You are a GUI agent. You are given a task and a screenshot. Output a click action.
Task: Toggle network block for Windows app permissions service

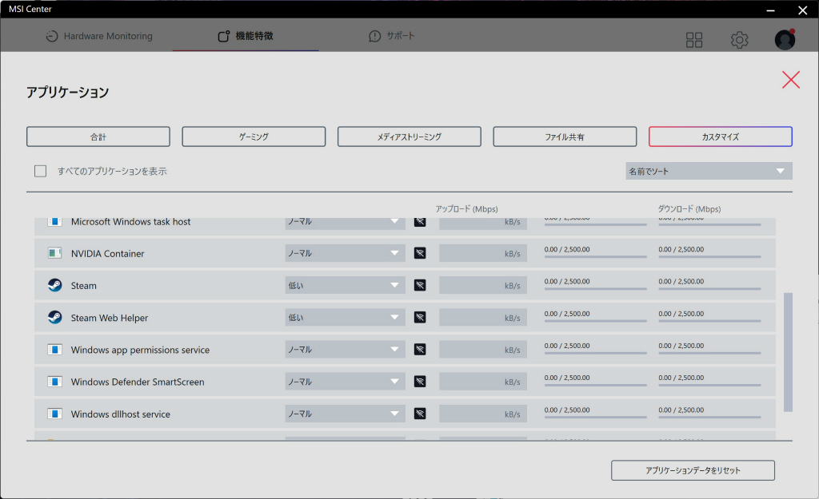[420, 350]
